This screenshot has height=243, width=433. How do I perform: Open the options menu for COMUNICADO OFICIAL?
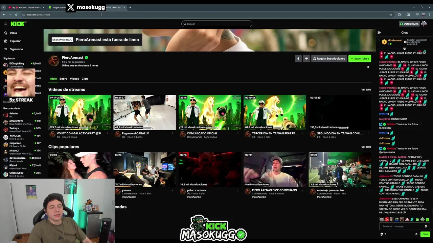[x=238, y=133]
